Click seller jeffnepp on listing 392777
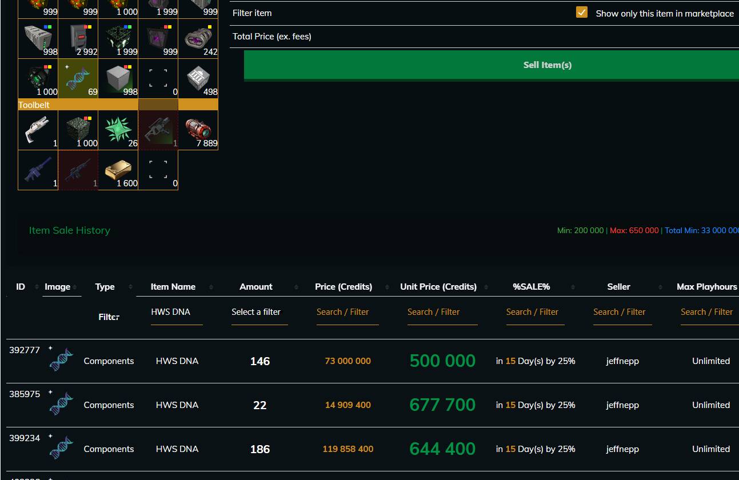This screenshot has width=739, height=480. [622, 361]
